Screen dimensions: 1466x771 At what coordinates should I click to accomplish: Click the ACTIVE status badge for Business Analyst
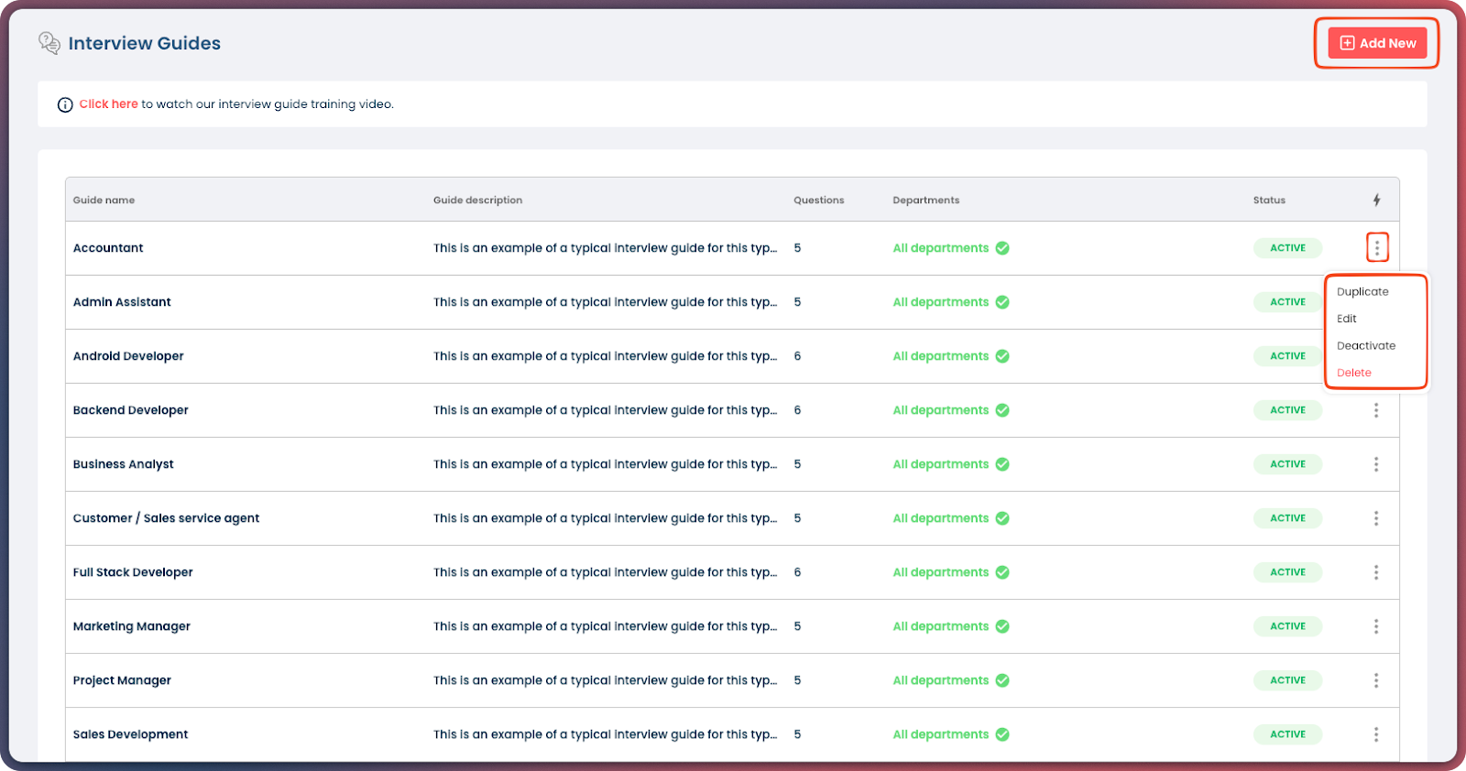coord(1287,464)
